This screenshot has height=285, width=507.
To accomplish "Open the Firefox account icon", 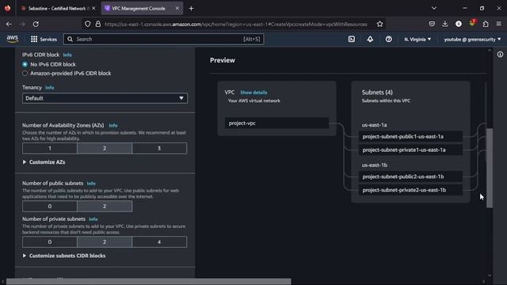I will click(459, 24).
